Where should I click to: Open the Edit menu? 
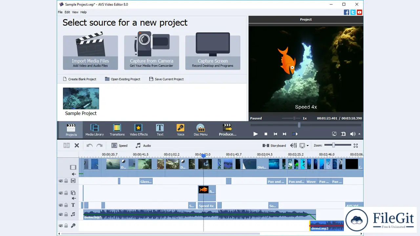tap(67, 12)
